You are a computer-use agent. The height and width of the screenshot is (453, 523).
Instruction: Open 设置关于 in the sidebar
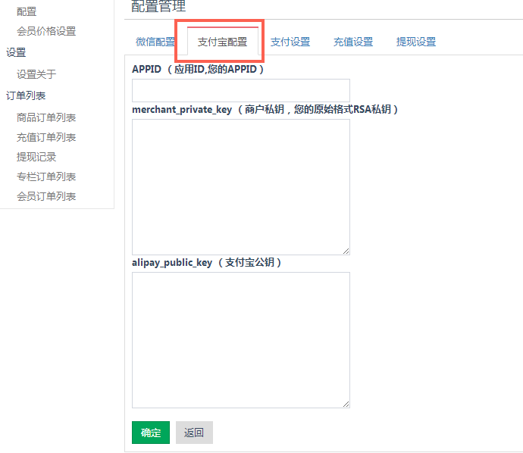pos(36,74)
